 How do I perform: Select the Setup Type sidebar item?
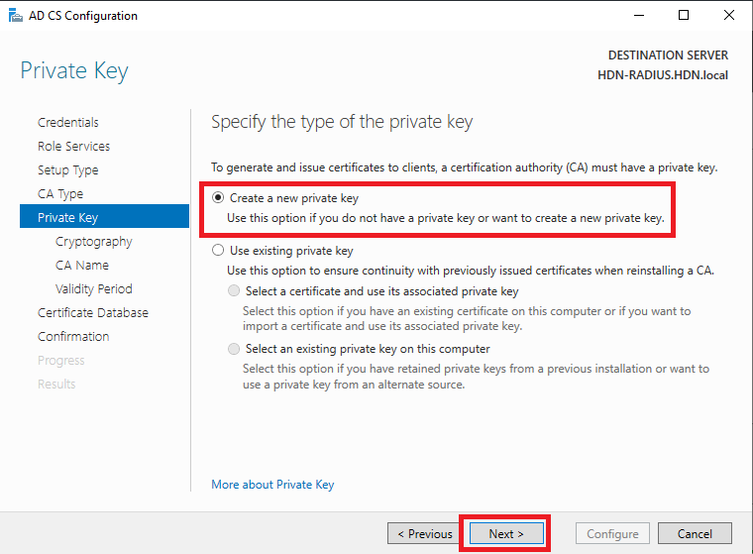(x=68, y=170)
